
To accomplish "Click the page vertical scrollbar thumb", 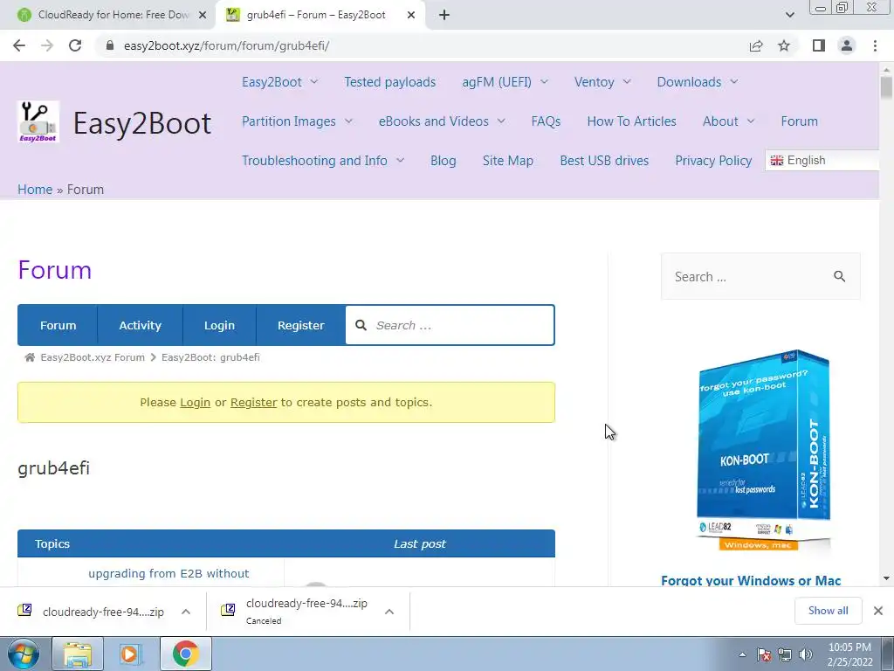I will [886, 88].
